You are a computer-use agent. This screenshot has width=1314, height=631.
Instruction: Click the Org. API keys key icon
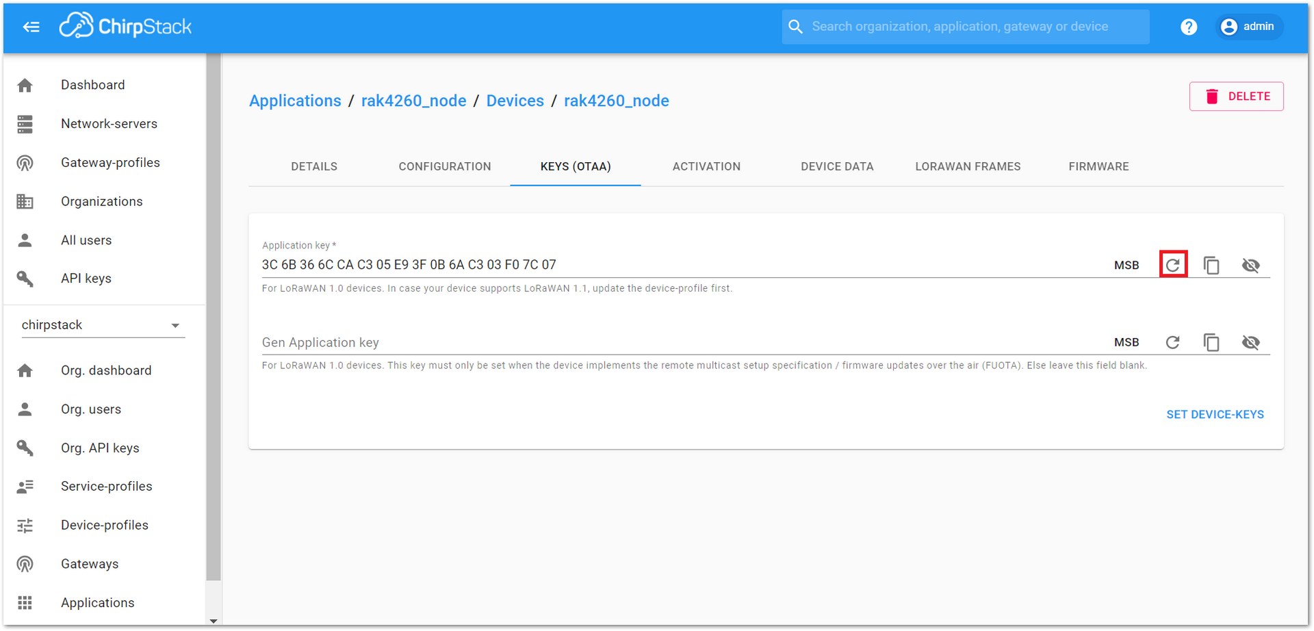coord(25,448)
